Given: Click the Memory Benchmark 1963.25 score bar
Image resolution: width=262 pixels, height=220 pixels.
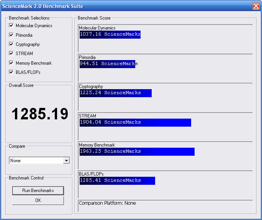Looking at the screenshot, I should click(x=137, y=152).
